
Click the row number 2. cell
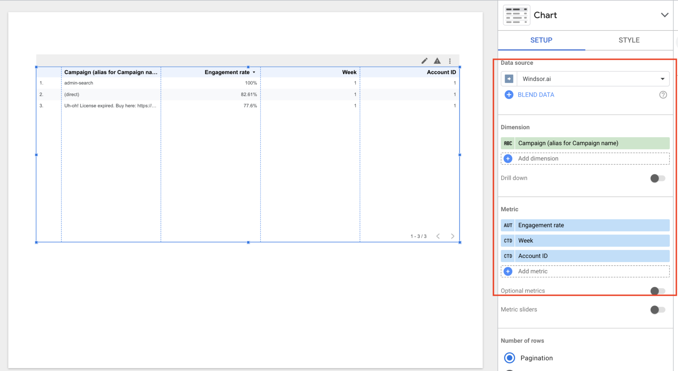(x=41, y=94)
